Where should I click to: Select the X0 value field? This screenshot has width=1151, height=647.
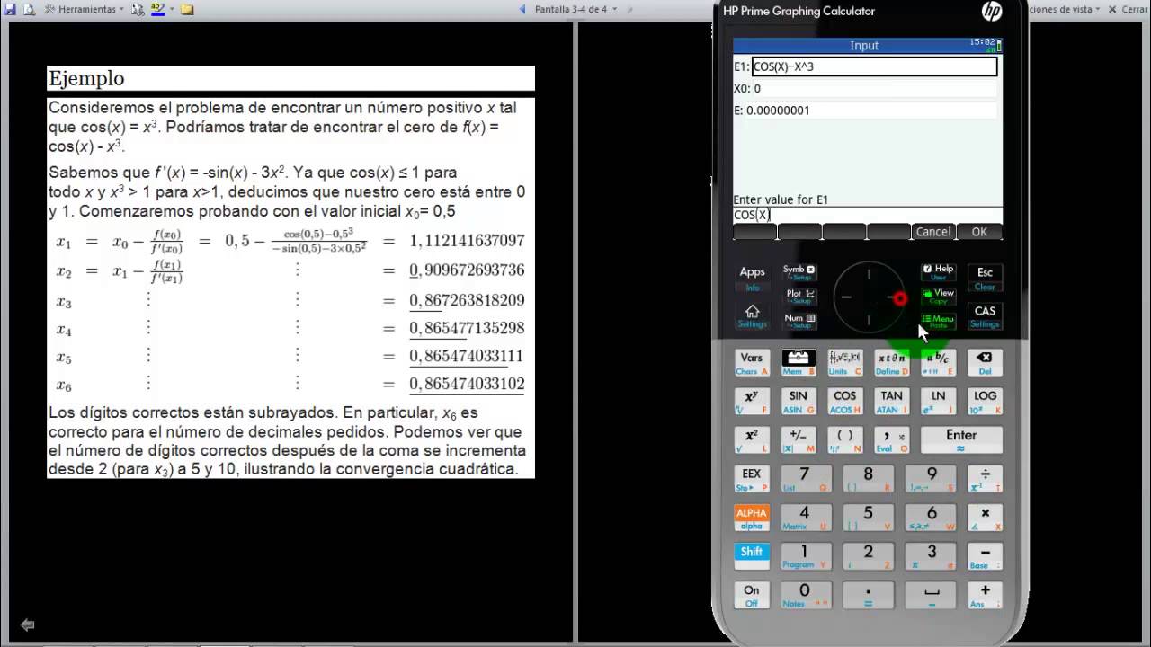pyautogui.click(x=874, y=88)
